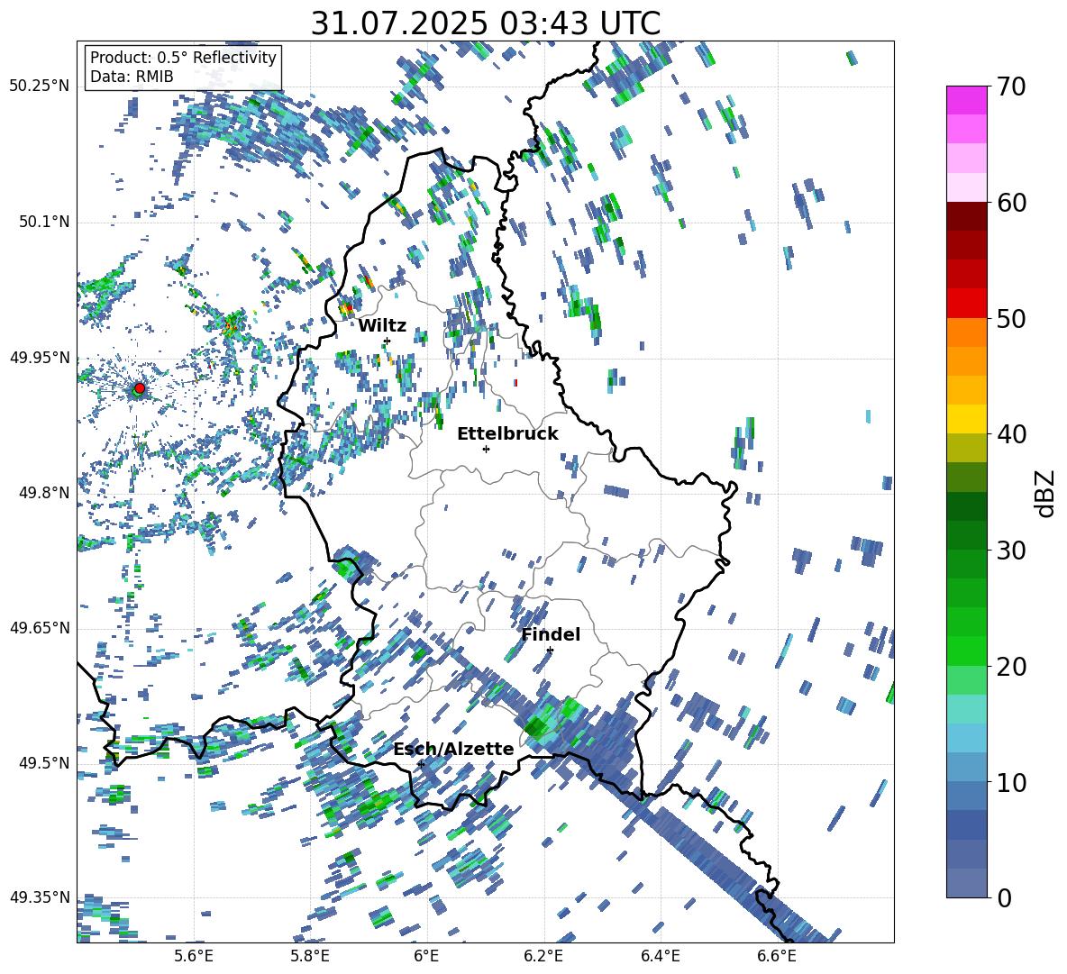Click the Wiltz city label
The height and width of the screenshot is (974, 1067).
tap(382, 326)
